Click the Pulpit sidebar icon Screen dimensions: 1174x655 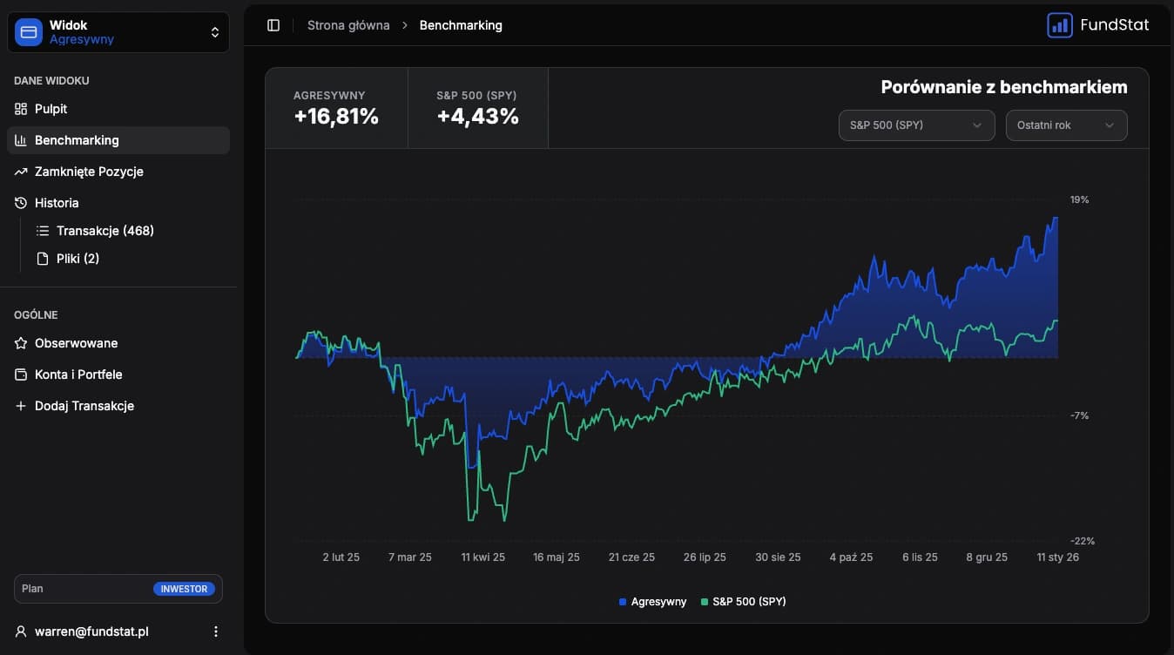coord(19,108)
